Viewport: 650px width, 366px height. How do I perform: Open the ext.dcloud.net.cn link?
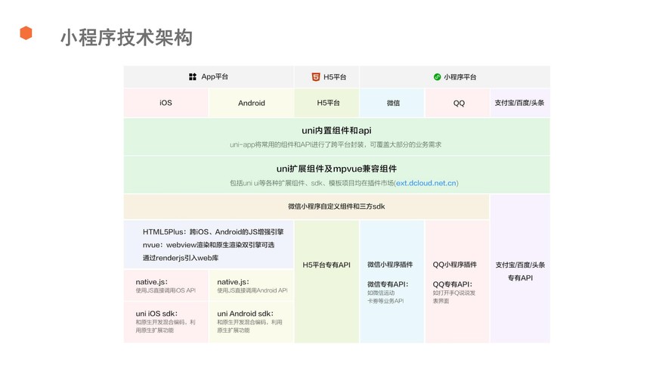(x=426, y=183)
